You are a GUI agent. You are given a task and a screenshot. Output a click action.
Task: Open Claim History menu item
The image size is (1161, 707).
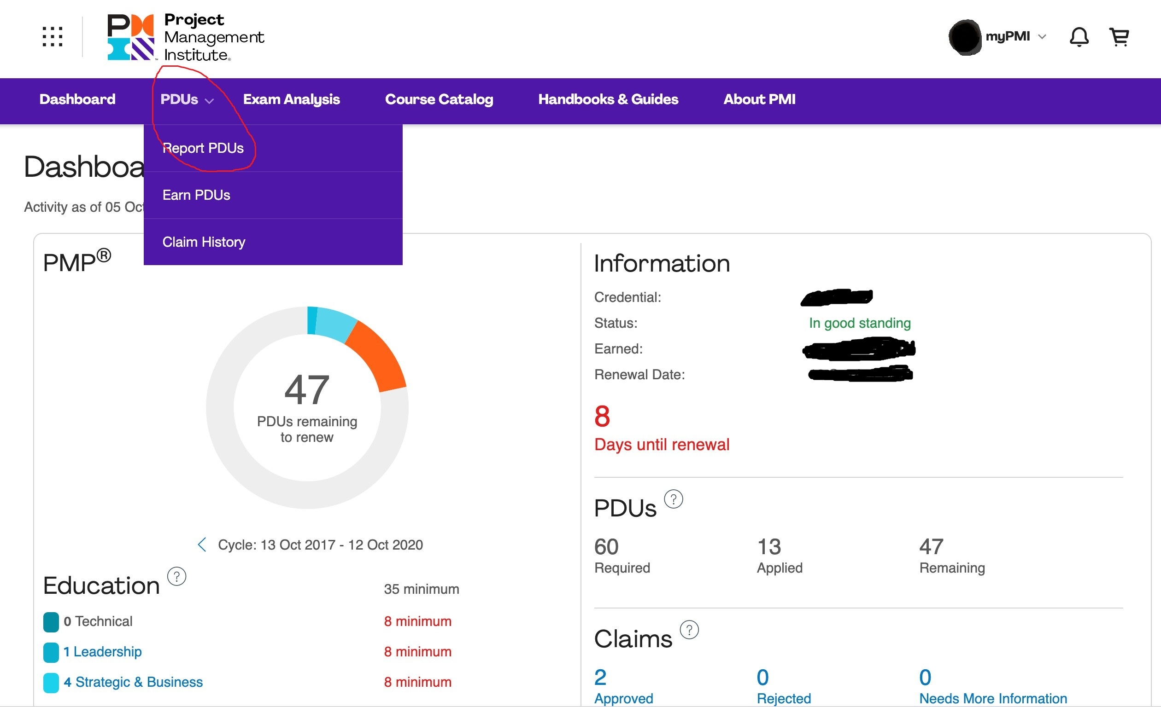click(x=204, y=242)
